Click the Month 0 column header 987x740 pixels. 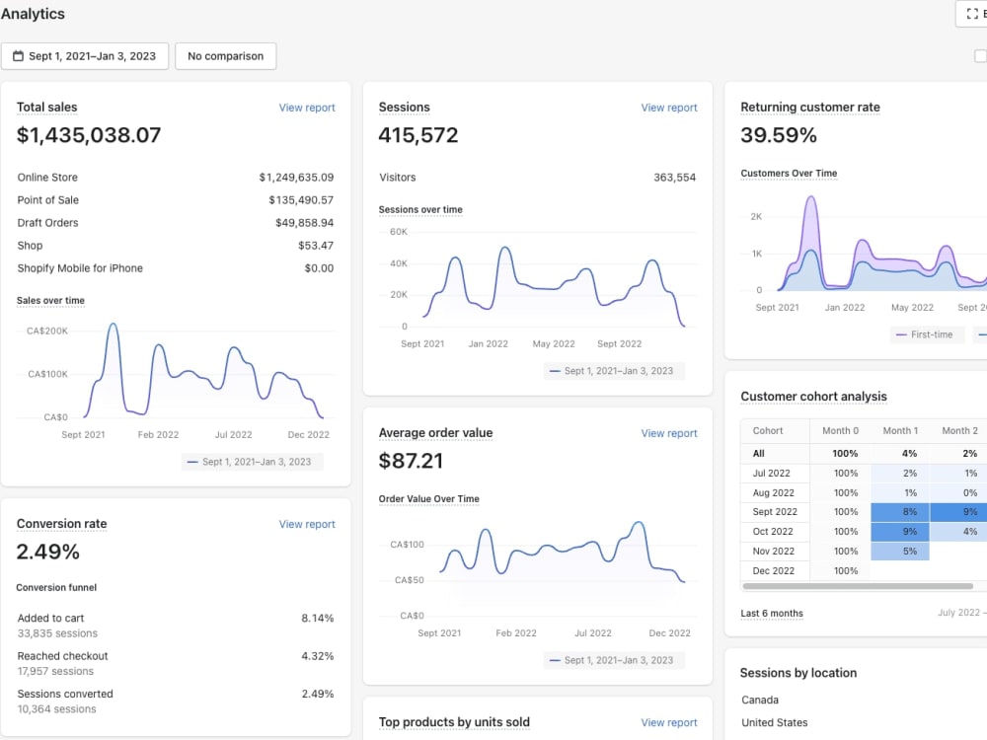(840, 431)
